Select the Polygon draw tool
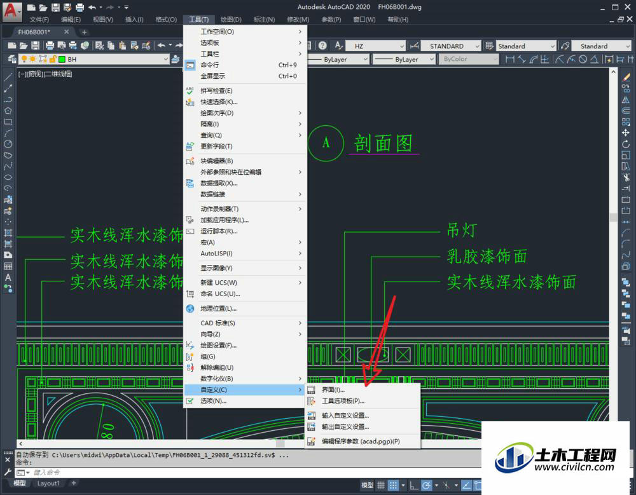This screenshot has width=636, height=495. (8, 111)
